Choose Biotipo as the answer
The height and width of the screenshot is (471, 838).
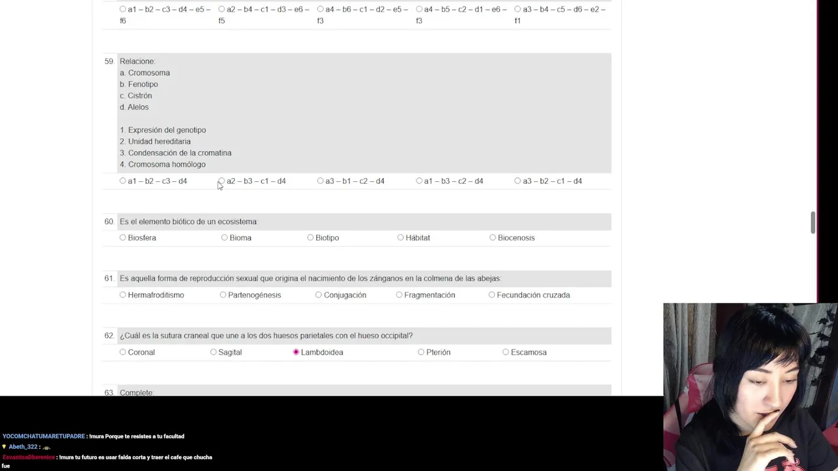click(310, 237)
